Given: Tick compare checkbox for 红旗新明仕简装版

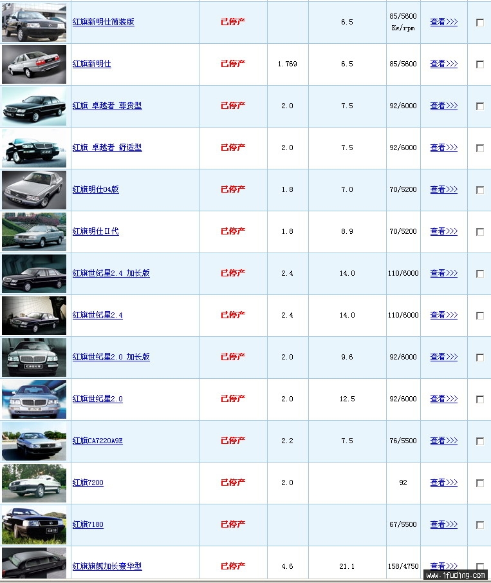Looking at the screenshot, I should pyautogui.click(x=480, y=23).
